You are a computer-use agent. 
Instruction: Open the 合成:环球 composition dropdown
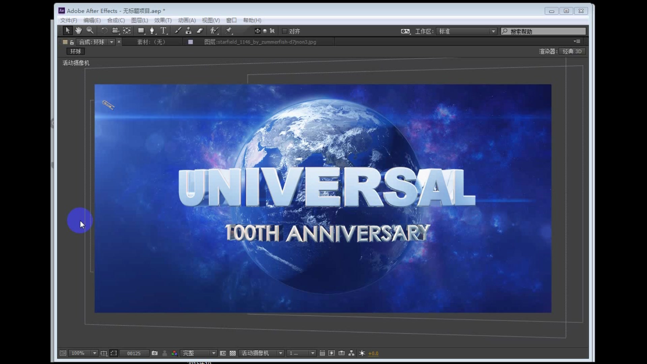coord(112,42)
